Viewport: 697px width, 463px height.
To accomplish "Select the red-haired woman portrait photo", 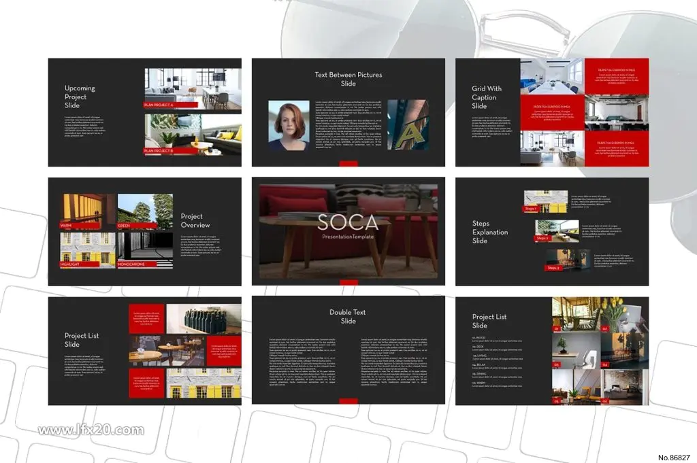I will click(289, 125).
